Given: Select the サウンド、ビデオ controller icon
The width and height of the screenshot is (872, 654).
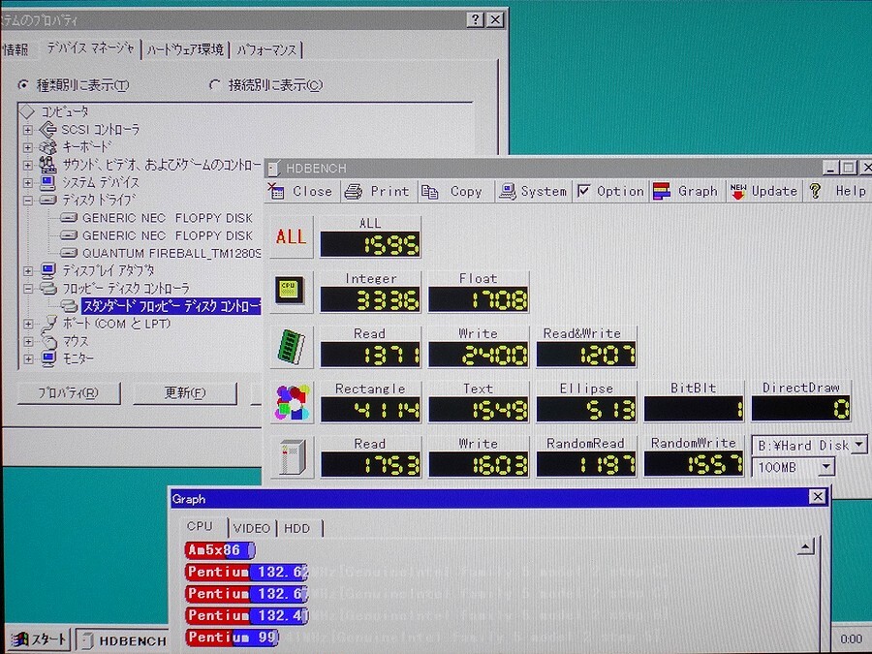Looking at the screenshot, I should click(47, 165).
